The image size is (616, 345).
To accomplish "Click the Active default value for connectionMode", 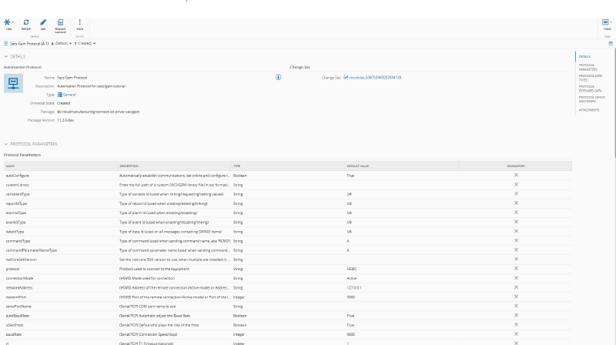I will 352,278.
